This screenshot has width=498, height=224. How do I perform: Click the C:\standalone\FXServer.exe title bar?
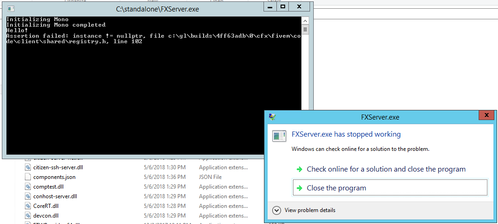click(158, 9)
